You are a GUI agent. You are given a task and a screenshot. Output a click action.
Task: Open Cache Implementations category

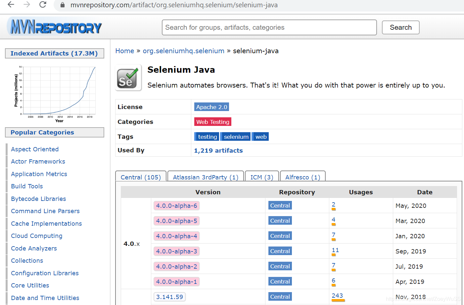tap(46, 224)
